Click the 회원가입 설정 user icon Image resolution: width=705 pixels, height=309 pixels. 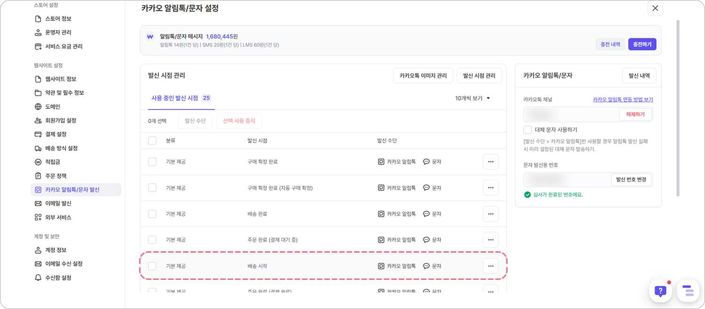[38, 120]
